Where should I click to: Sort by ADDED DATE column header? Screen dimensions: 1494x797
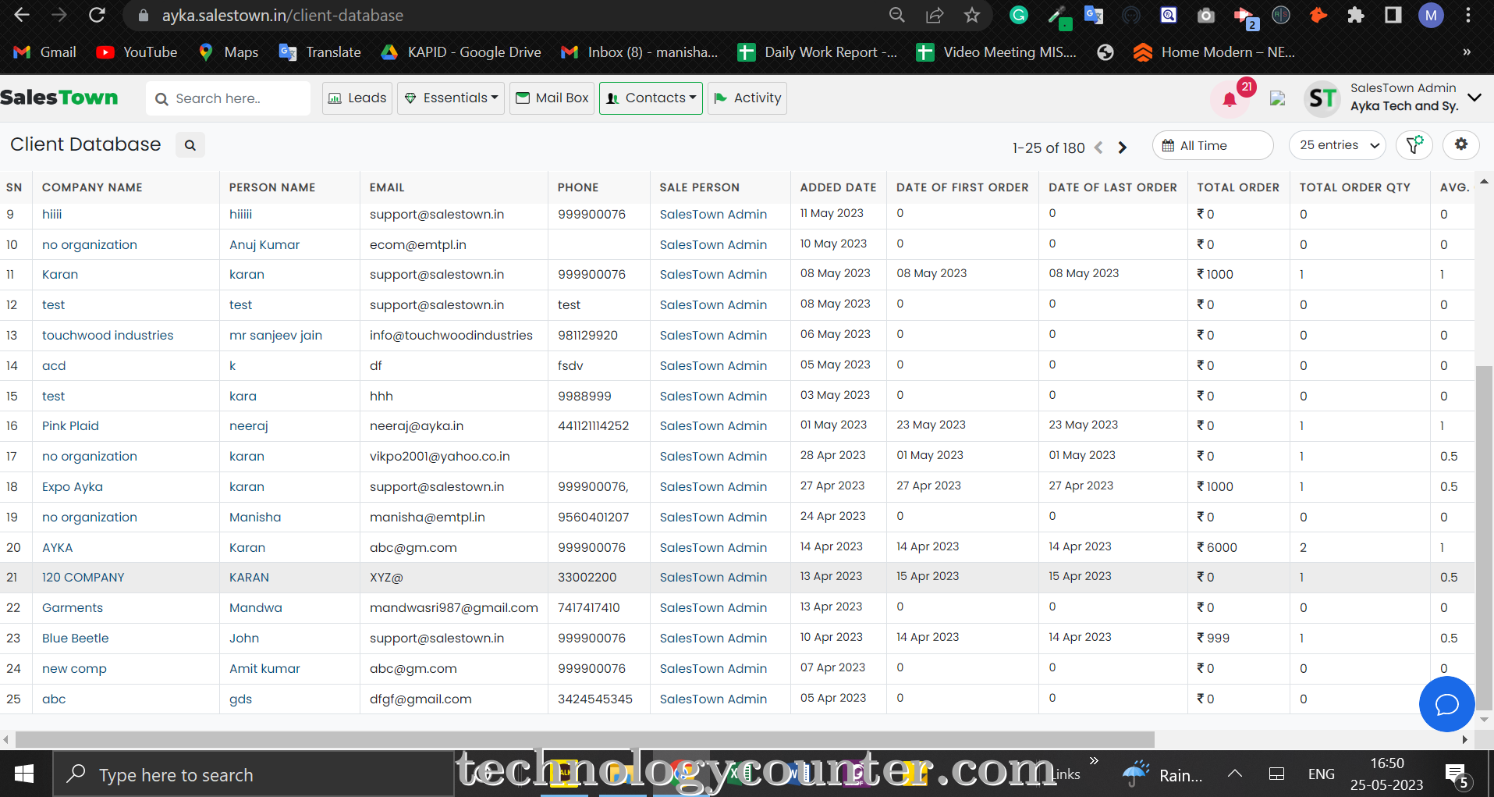(x=838, y=187)
